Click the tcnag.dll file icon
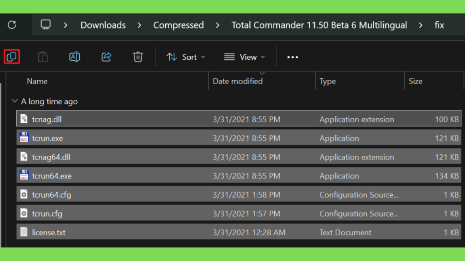The height and width of the screenshot is (261, 465). click(x=24, y=119)
